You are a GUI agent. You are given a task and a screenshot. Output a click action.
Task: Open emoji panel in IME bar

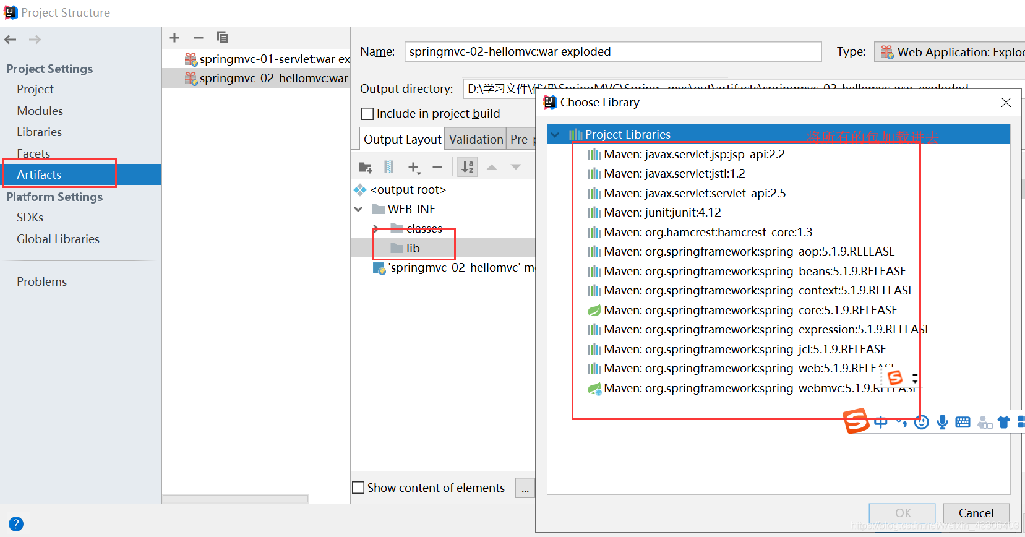point(922,422)
